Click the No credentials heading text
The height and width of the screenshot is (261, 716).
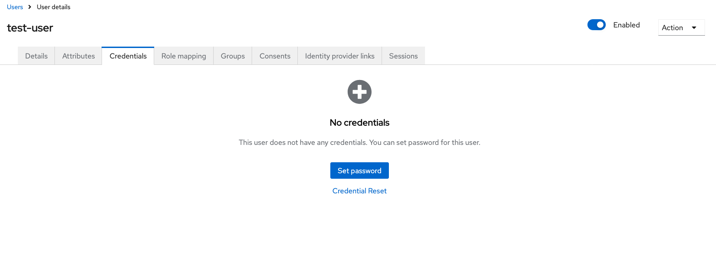point(360,123)
